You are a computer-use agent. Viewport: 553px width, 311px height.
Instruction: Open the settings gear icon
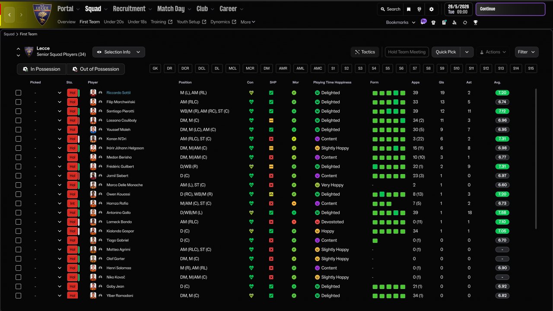coord(431,9)
